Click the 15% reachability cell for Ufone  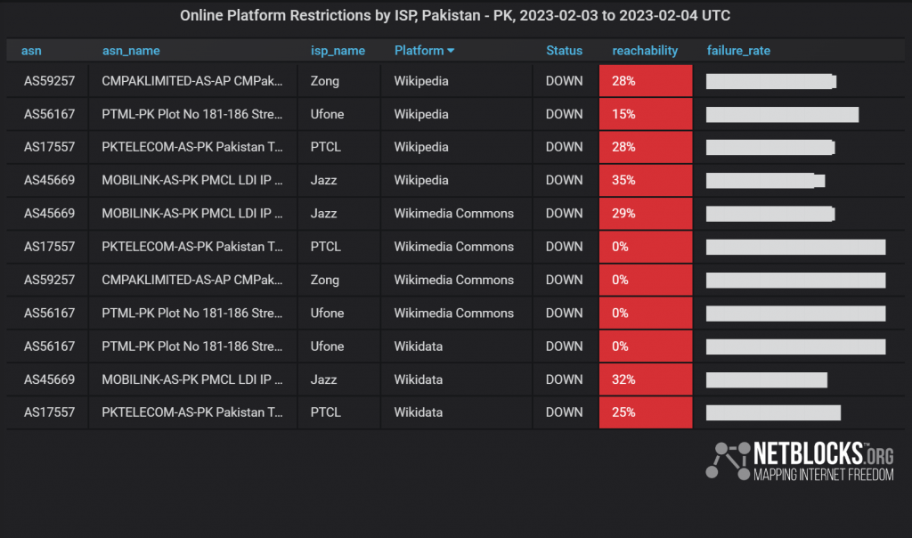[x=646, y=114]
